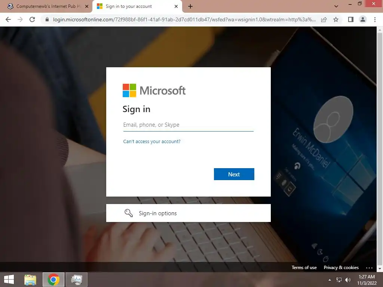Click the Next button
This screenshot has width=383, height=287.
(x=234, y=174)
